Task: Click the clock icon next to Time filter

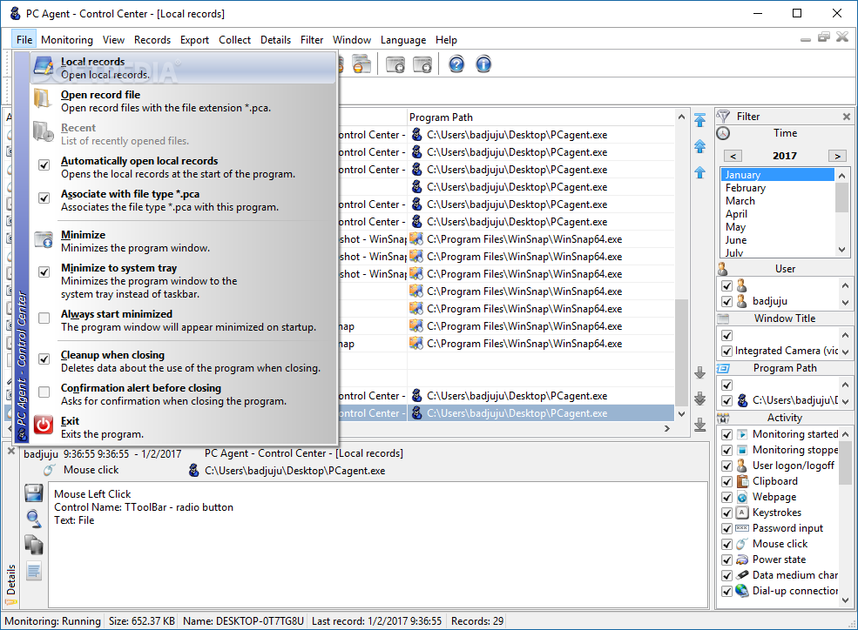Action: coord(723,133)
